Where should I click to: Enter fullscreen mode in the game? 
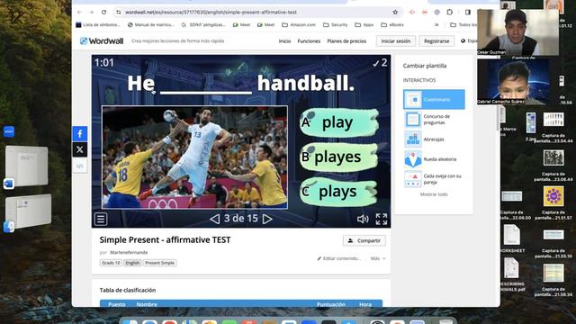[x=382, y=219]
